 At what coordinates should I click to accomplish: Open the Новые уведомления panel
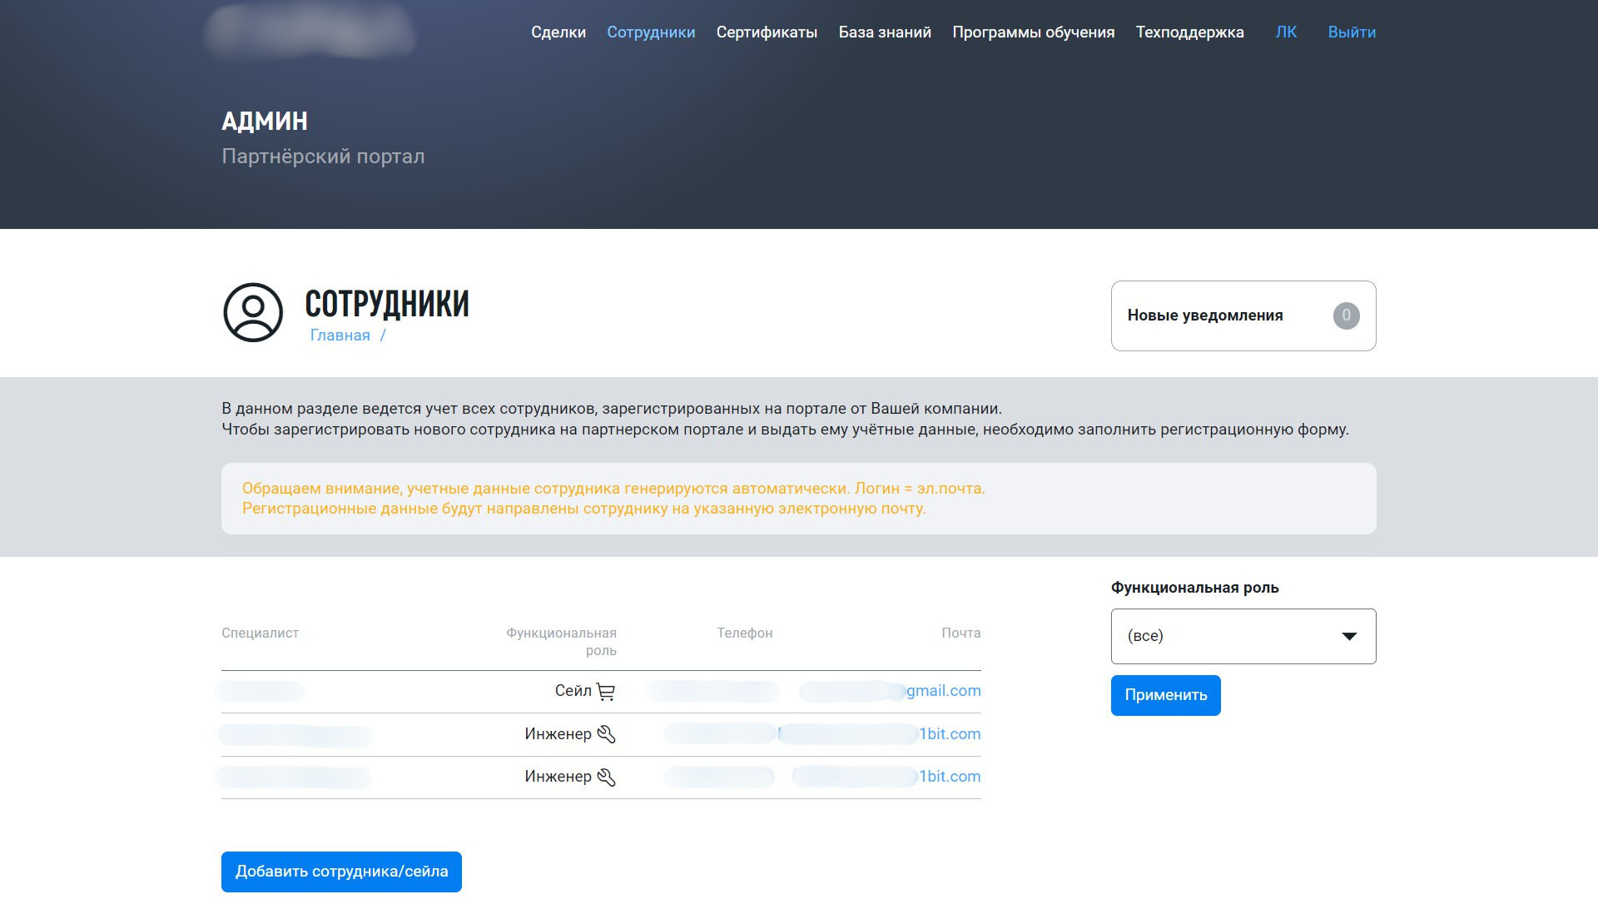pos(1205,315)
